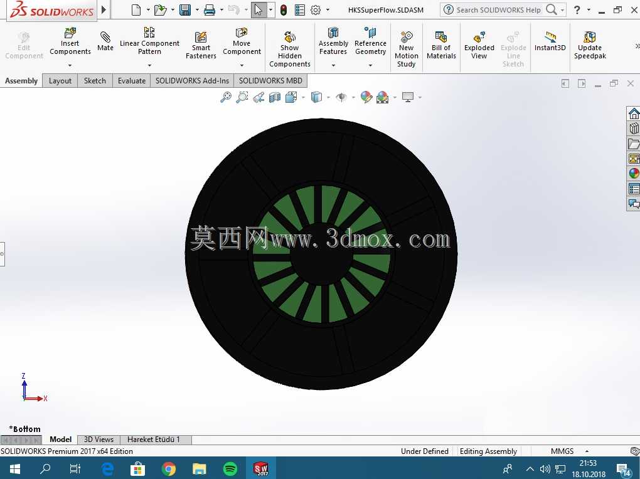The height and width of the screenshot is (479, 640).
Task: Expand the Move Component dropdown arrow
Action: coord(242,65)
